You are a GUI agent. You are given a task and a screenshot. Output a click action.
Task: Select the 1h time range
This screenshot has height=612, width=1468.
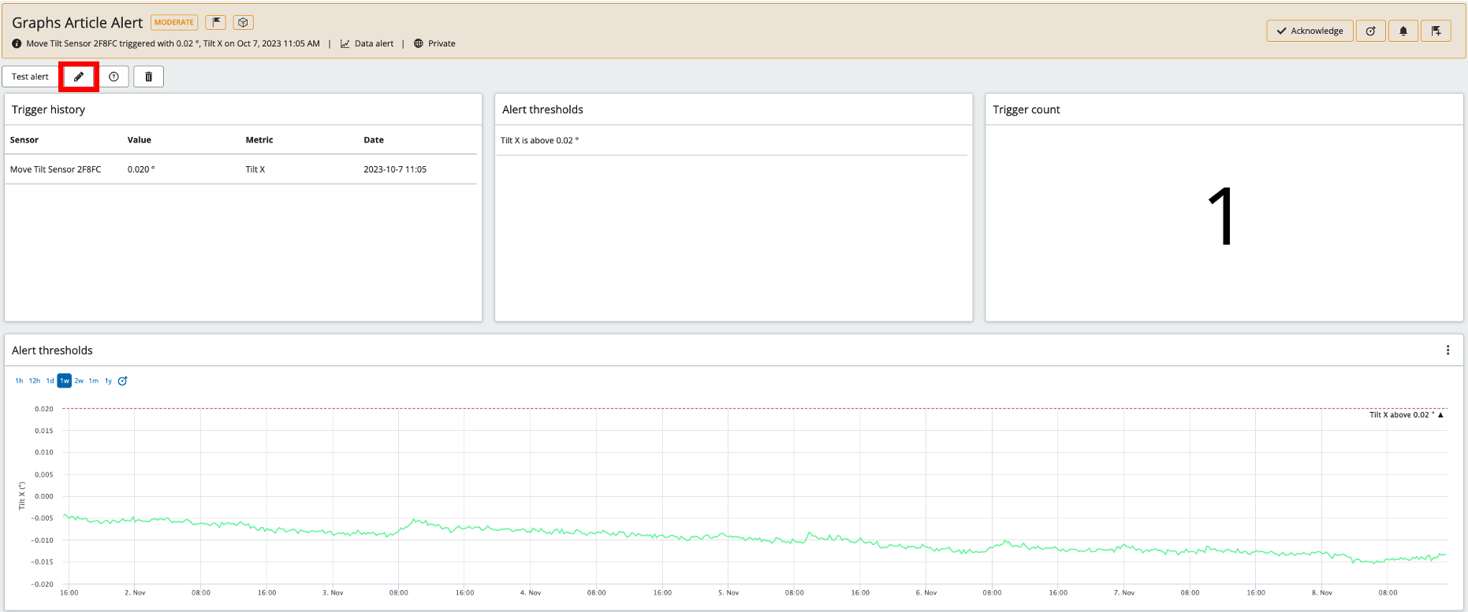click(x=19, y=381)
